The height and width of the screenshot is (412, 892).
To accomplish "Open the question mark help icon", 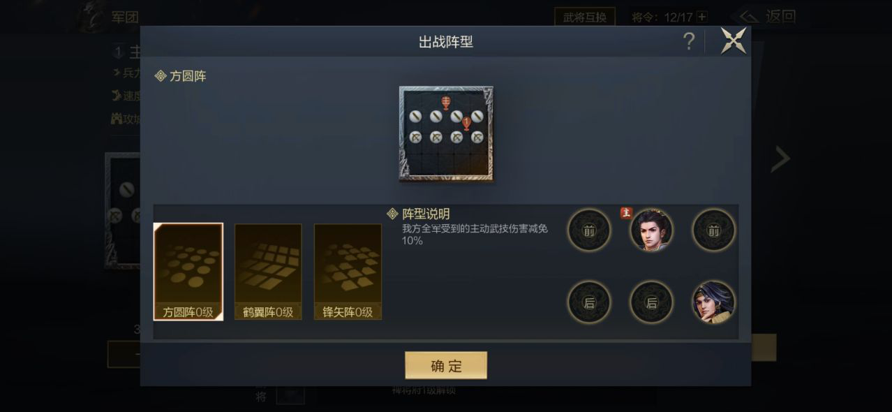I will point(689,42).
